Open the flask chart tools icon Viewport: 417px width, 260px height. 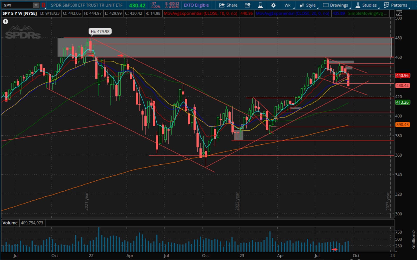[x=260, y=5]
